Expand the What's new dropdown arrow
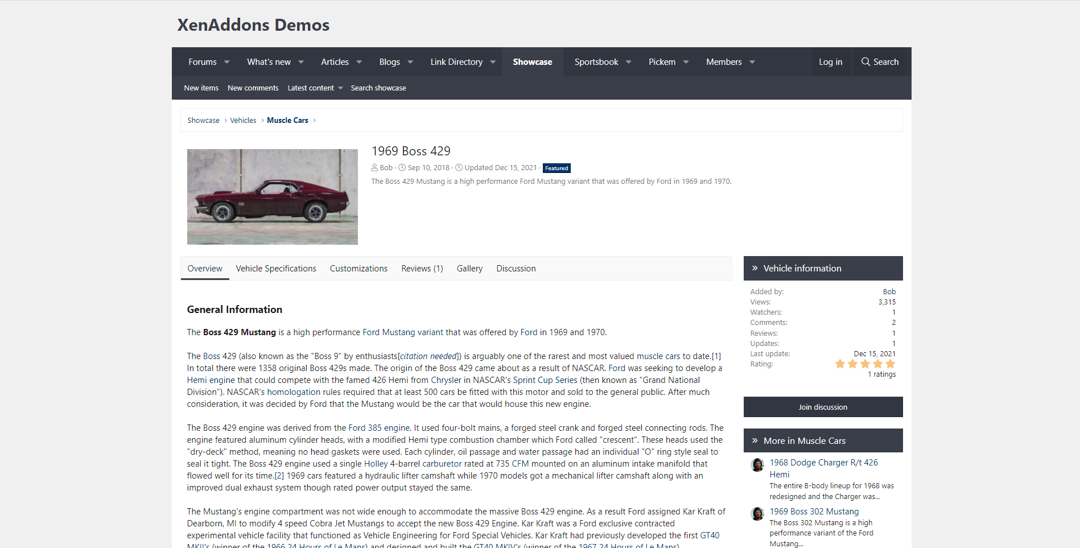Screen dimensions: 1080x548 pos(301,62)
